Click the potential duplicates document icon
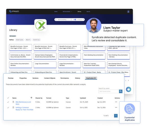Viewport: 147px width, 132px height. [x=130, y=109]
